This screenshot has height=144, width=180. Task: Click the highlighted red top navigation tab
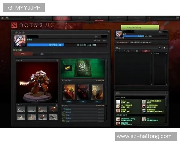coord(62,18)
